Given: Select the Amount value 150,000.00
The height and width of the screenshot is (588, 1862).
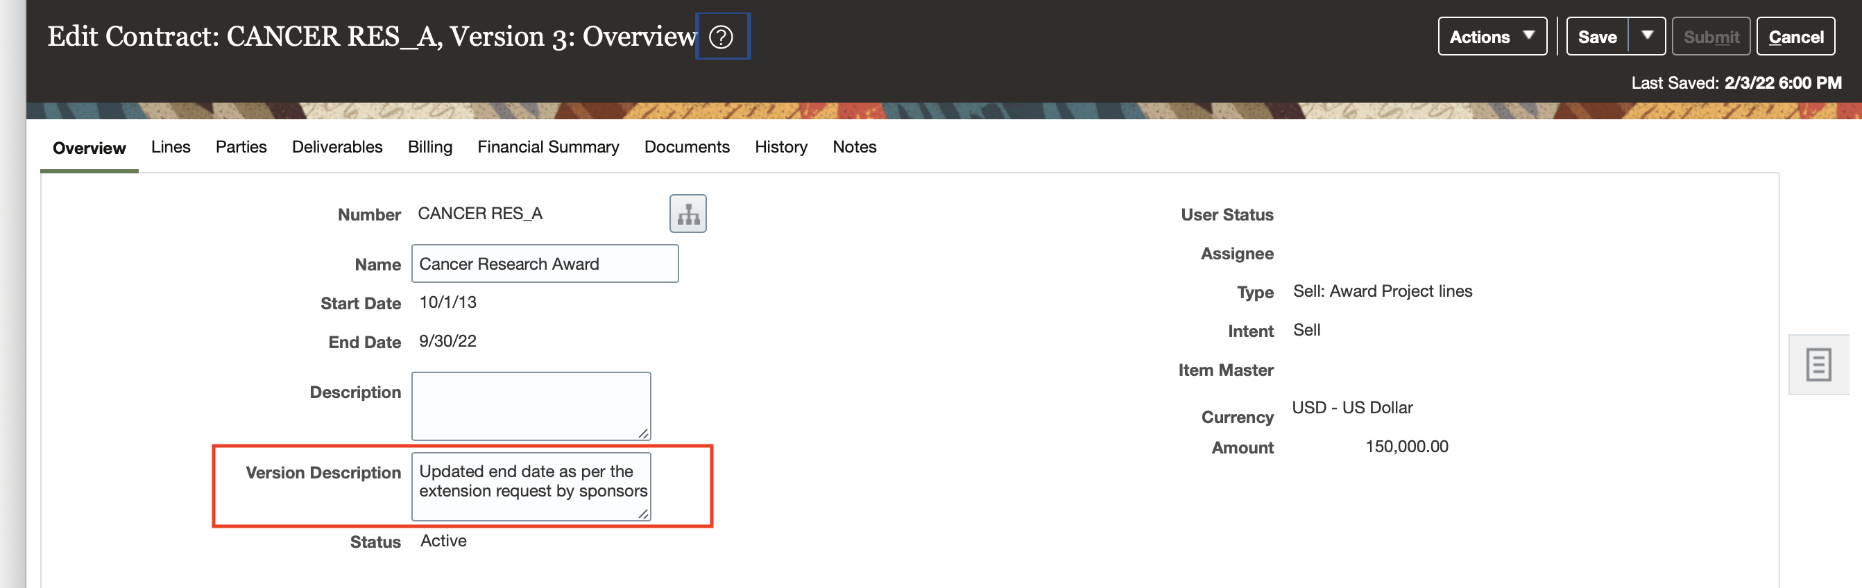Looking at the screenshot, I should pyautogui.click(x=1407, y=447).
